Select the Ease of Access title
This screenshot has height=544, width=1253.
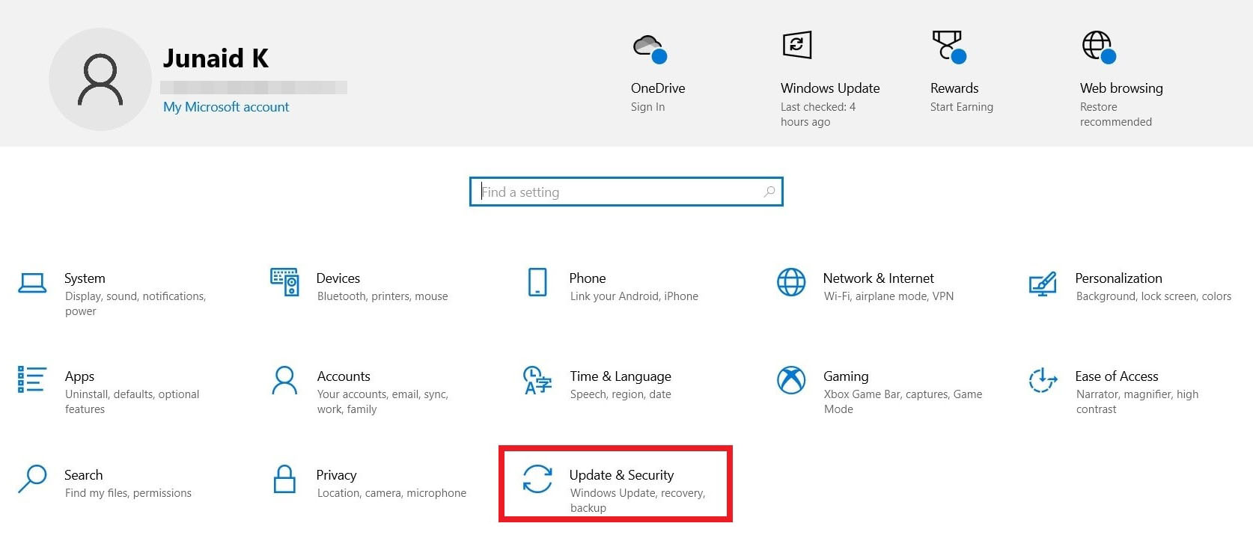click(x=1117, y=376)
